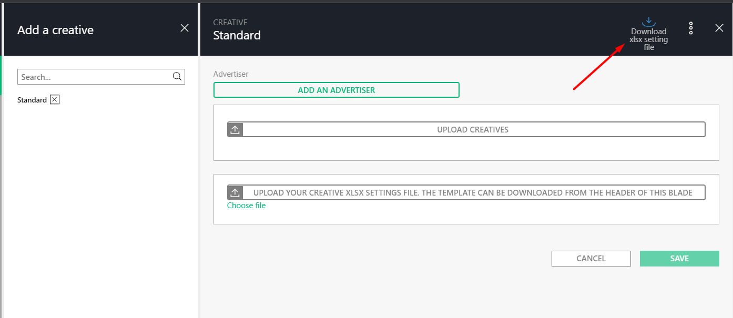
Task: Save the creative with the Save button
Action: pos(679,259)
